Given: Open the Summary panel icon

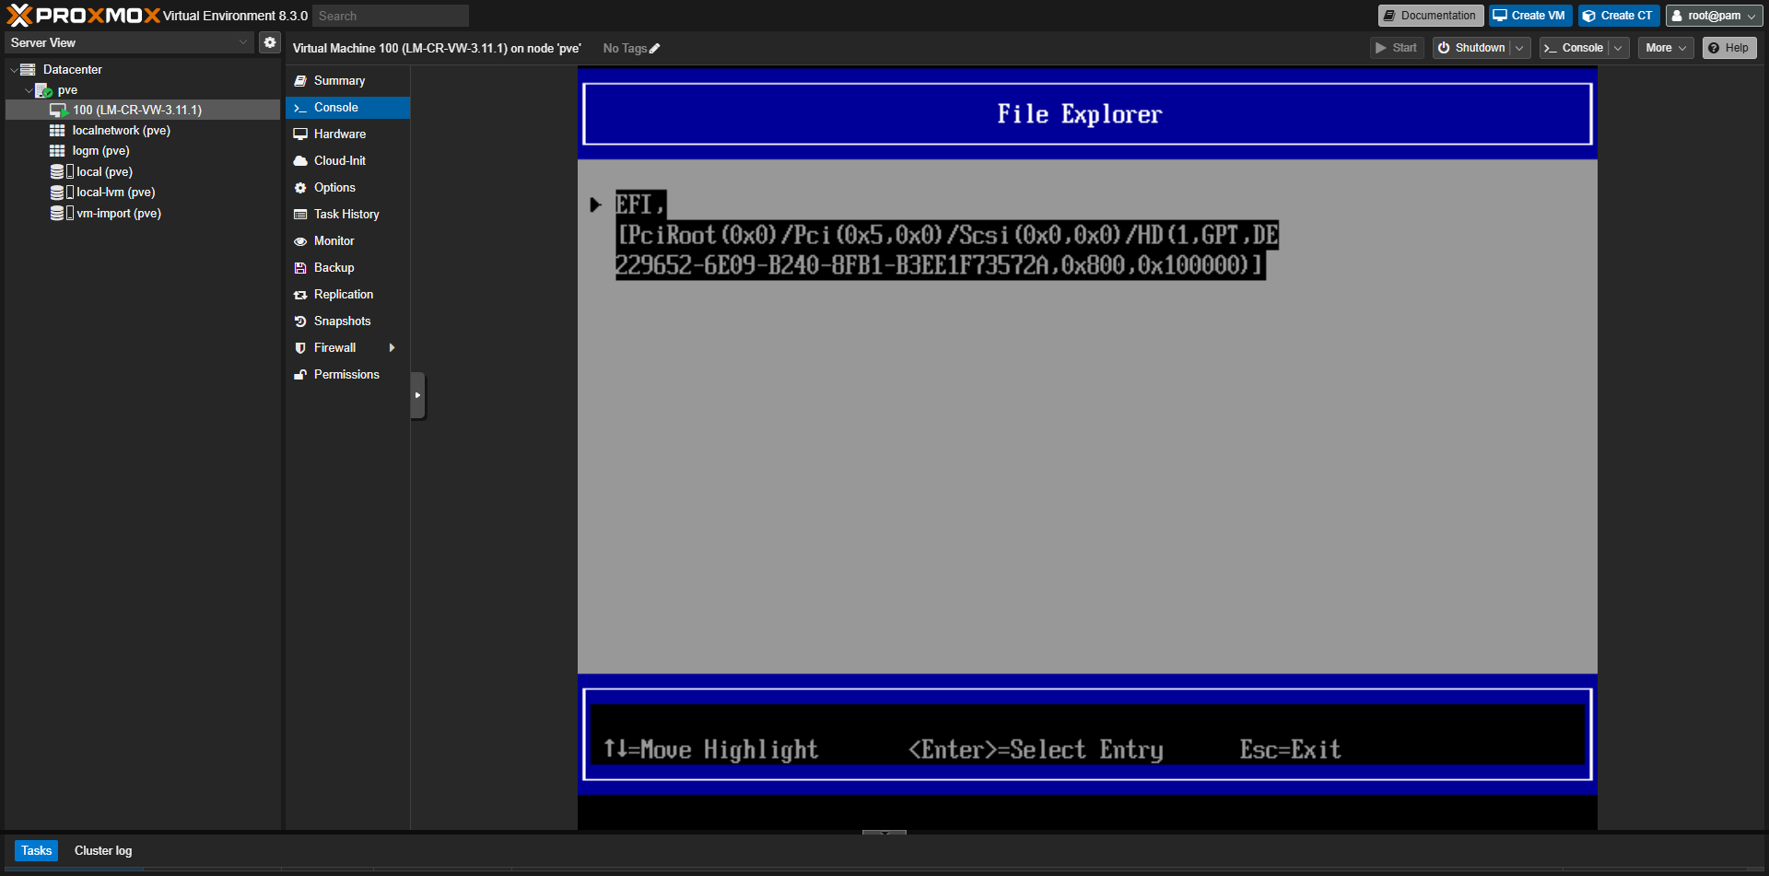Looking at the screenshot, I should click(300, 80).
